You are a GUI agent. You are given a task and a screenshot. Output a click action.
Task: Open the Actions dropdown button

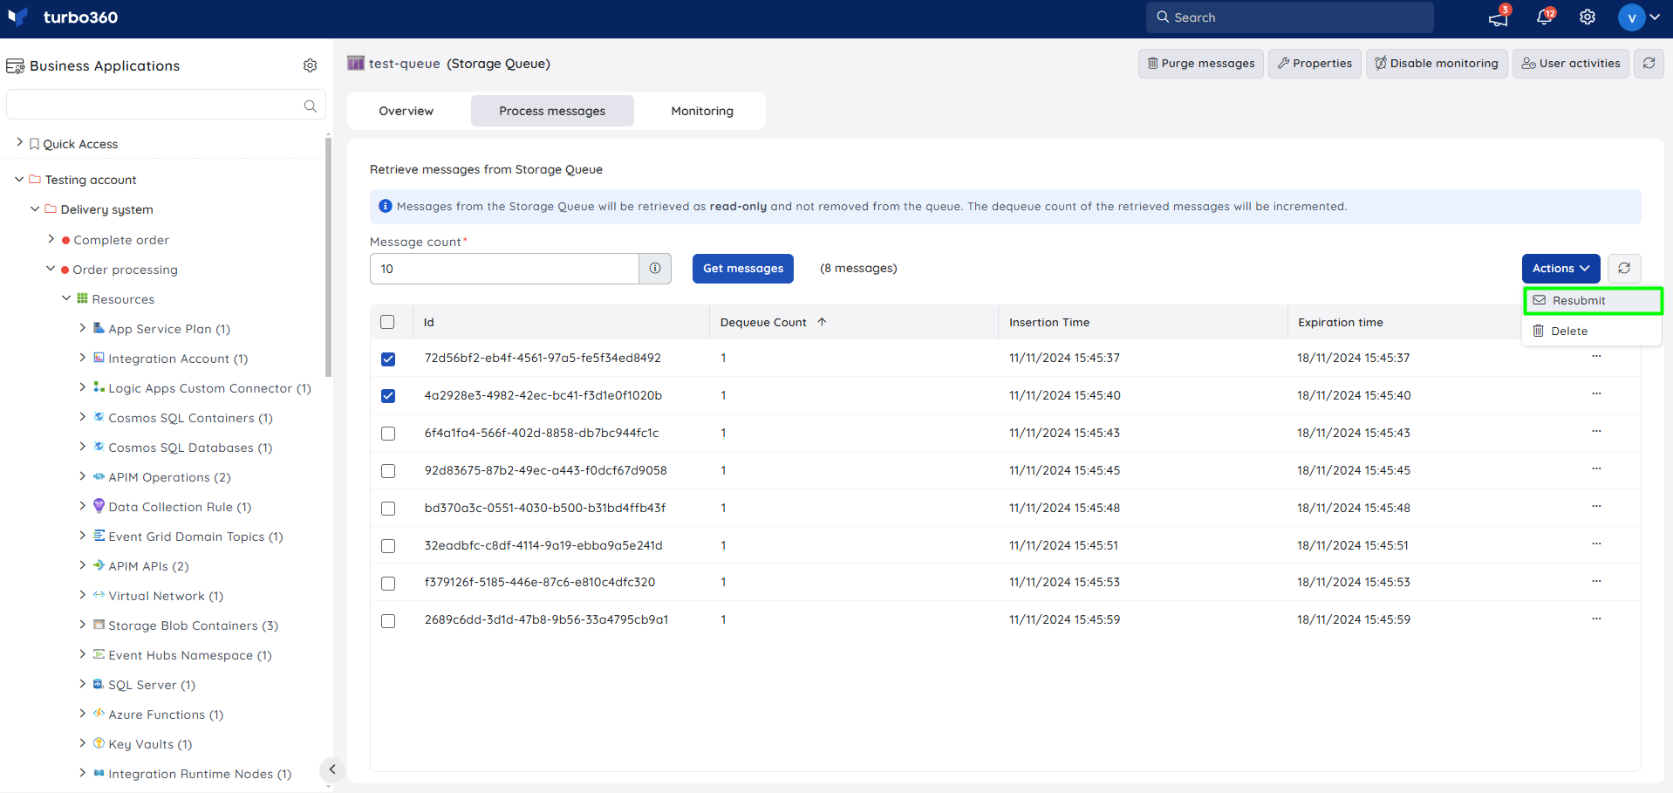1560,269
